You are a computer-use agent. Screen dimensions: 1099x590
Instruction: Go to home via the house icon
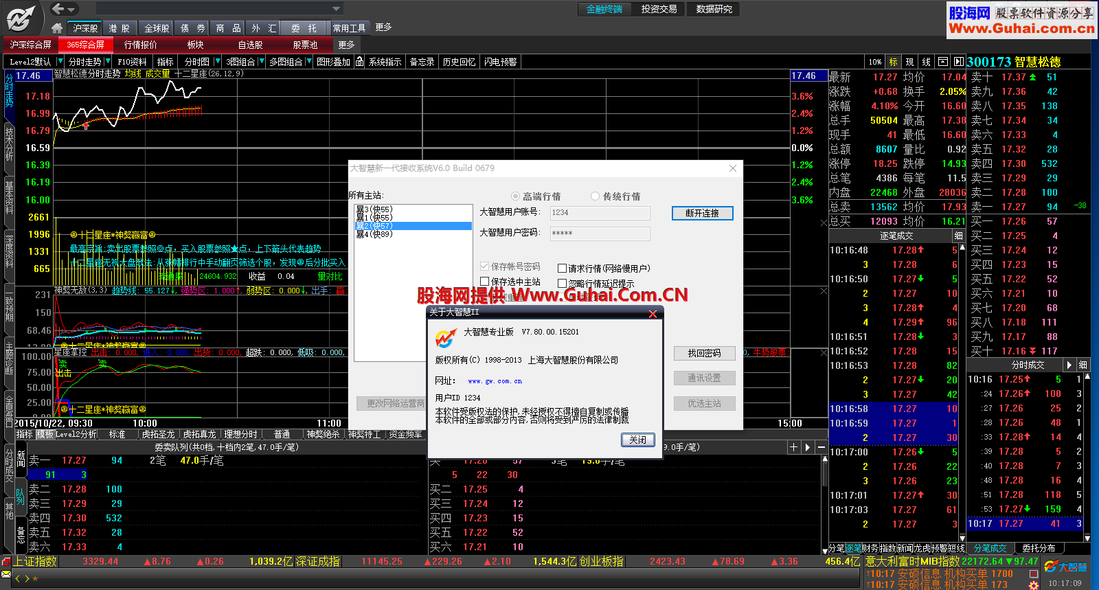coord(57,28)
